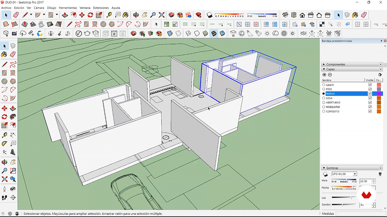
Task: Set CONTEXTO as active layer radio
Action: click(x=324, y=111)
